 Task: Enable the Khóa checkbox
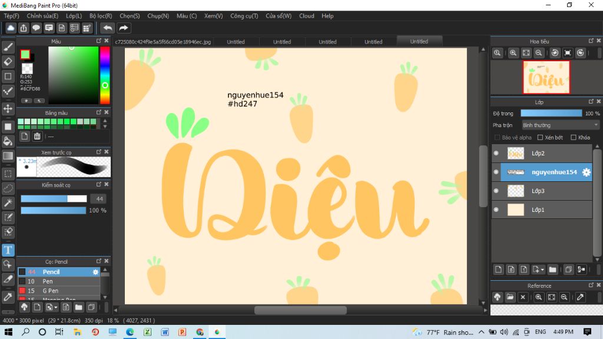[574, 137]
